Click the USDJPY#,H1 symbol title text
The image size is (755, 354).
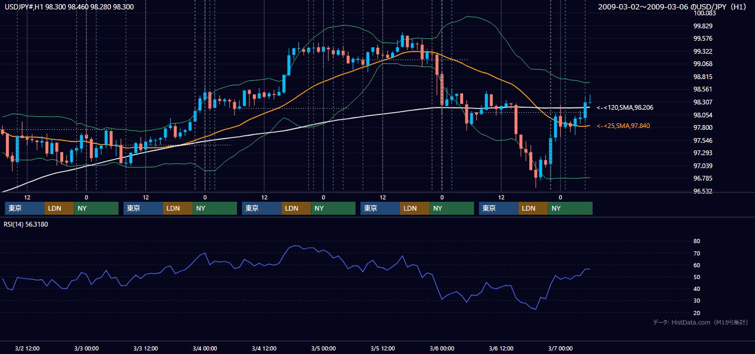point(22,6)
